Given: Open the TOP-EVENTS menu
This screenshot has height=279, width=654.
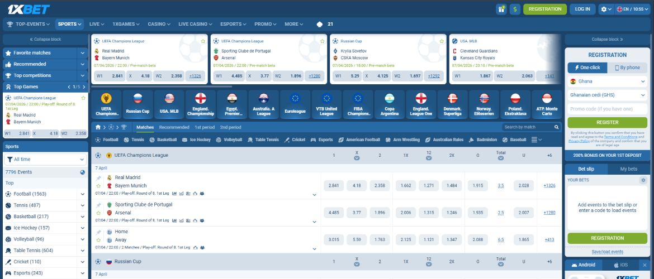Looking at the screenshot, I should 28,24.
